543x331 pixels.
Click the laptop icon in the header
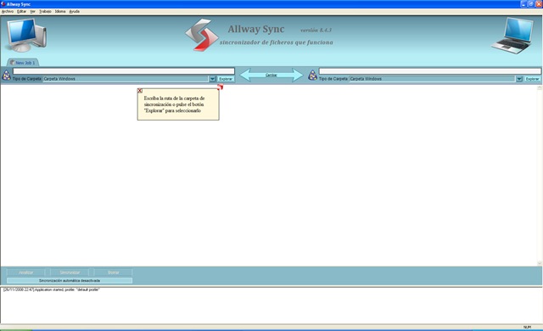pyautogui.click(x=512, y=36)
